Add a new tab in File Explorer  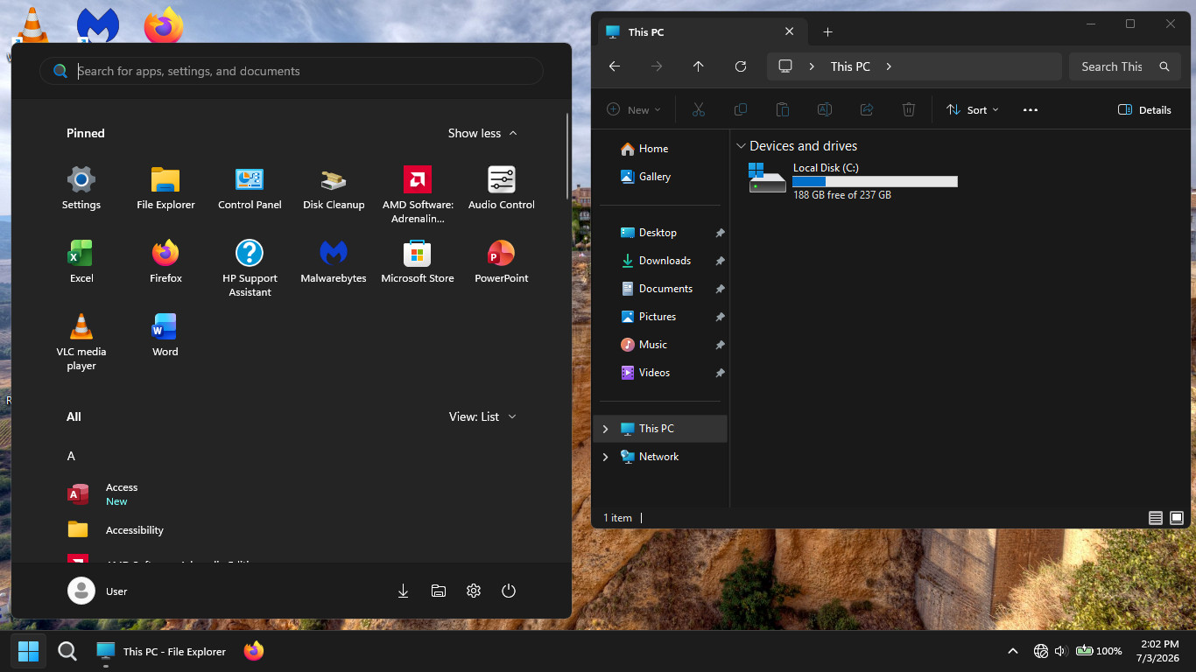tap(827, 31)
